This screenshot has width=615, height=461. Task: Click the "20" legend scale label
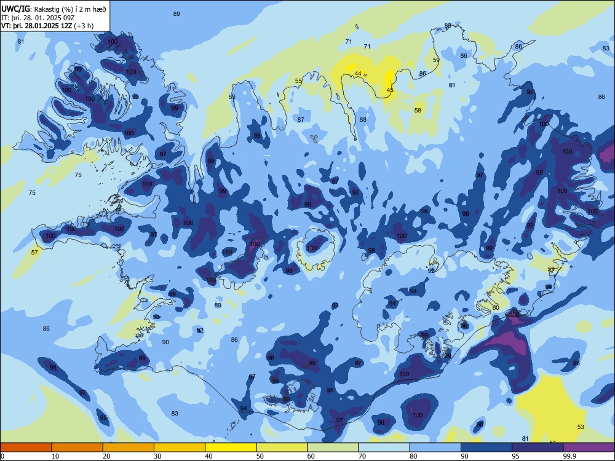tap(106, 456)
